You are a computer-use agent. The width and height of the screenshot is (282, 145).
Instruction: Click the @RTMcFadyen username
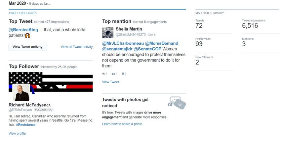20,110
